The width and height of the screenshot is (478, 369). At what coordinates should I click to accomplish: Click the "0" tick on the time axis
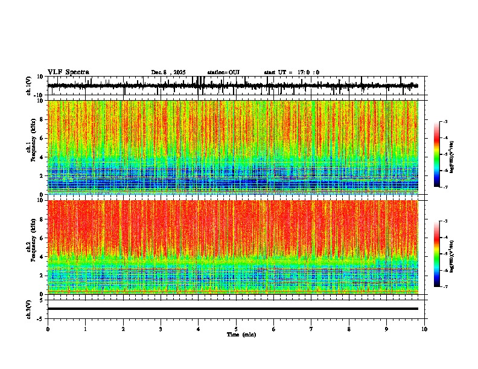coord(48,329)
